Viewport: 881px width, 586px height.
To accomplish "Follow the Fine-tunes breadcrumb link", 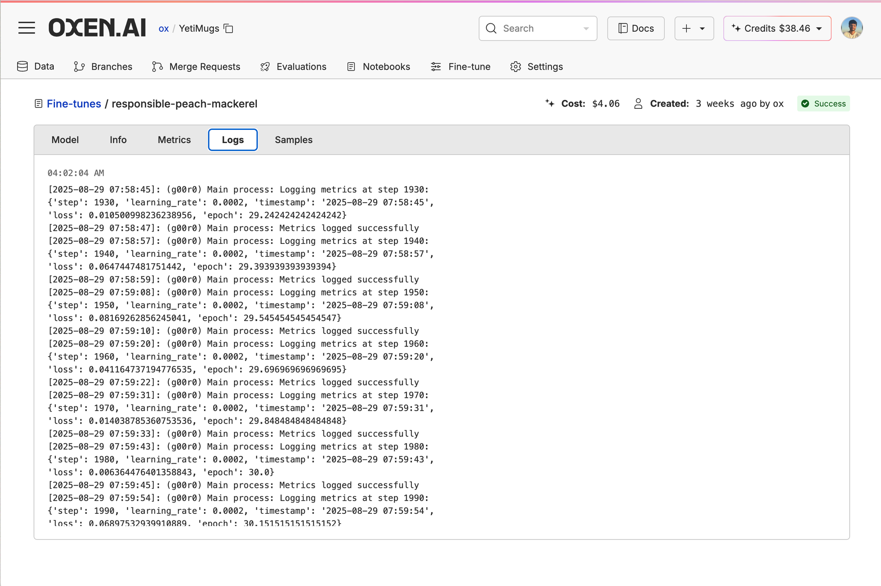I will (x=74, y=104).
